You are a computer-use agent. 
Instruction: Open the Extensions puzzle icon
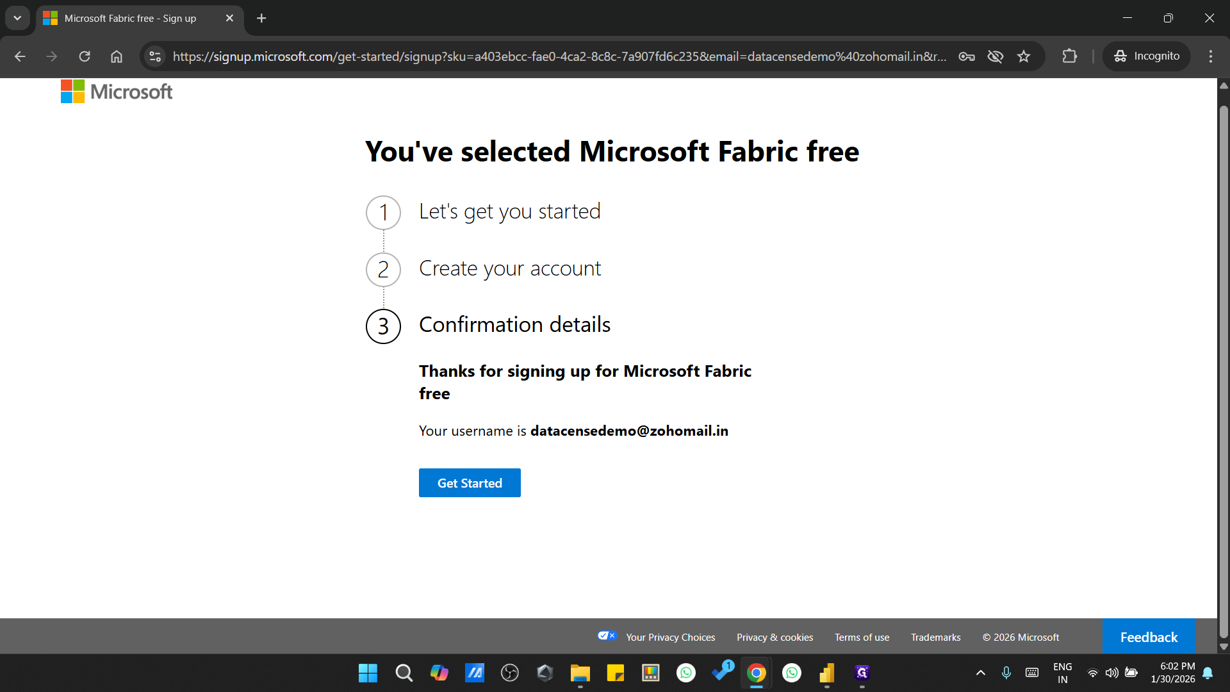tap(1069, 56)
